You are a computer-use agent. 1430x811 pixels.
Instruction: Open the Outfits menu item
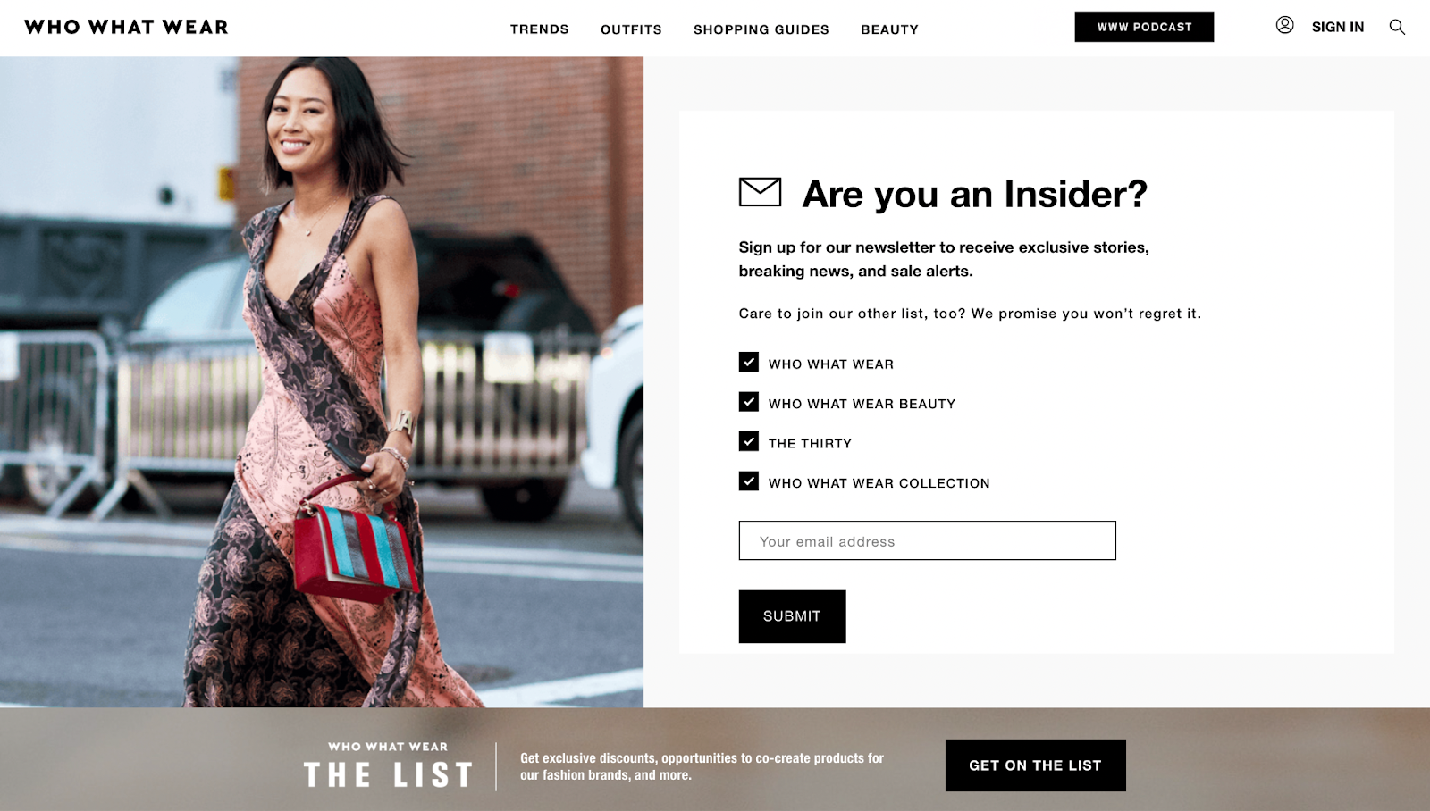[x=631, y=29]
